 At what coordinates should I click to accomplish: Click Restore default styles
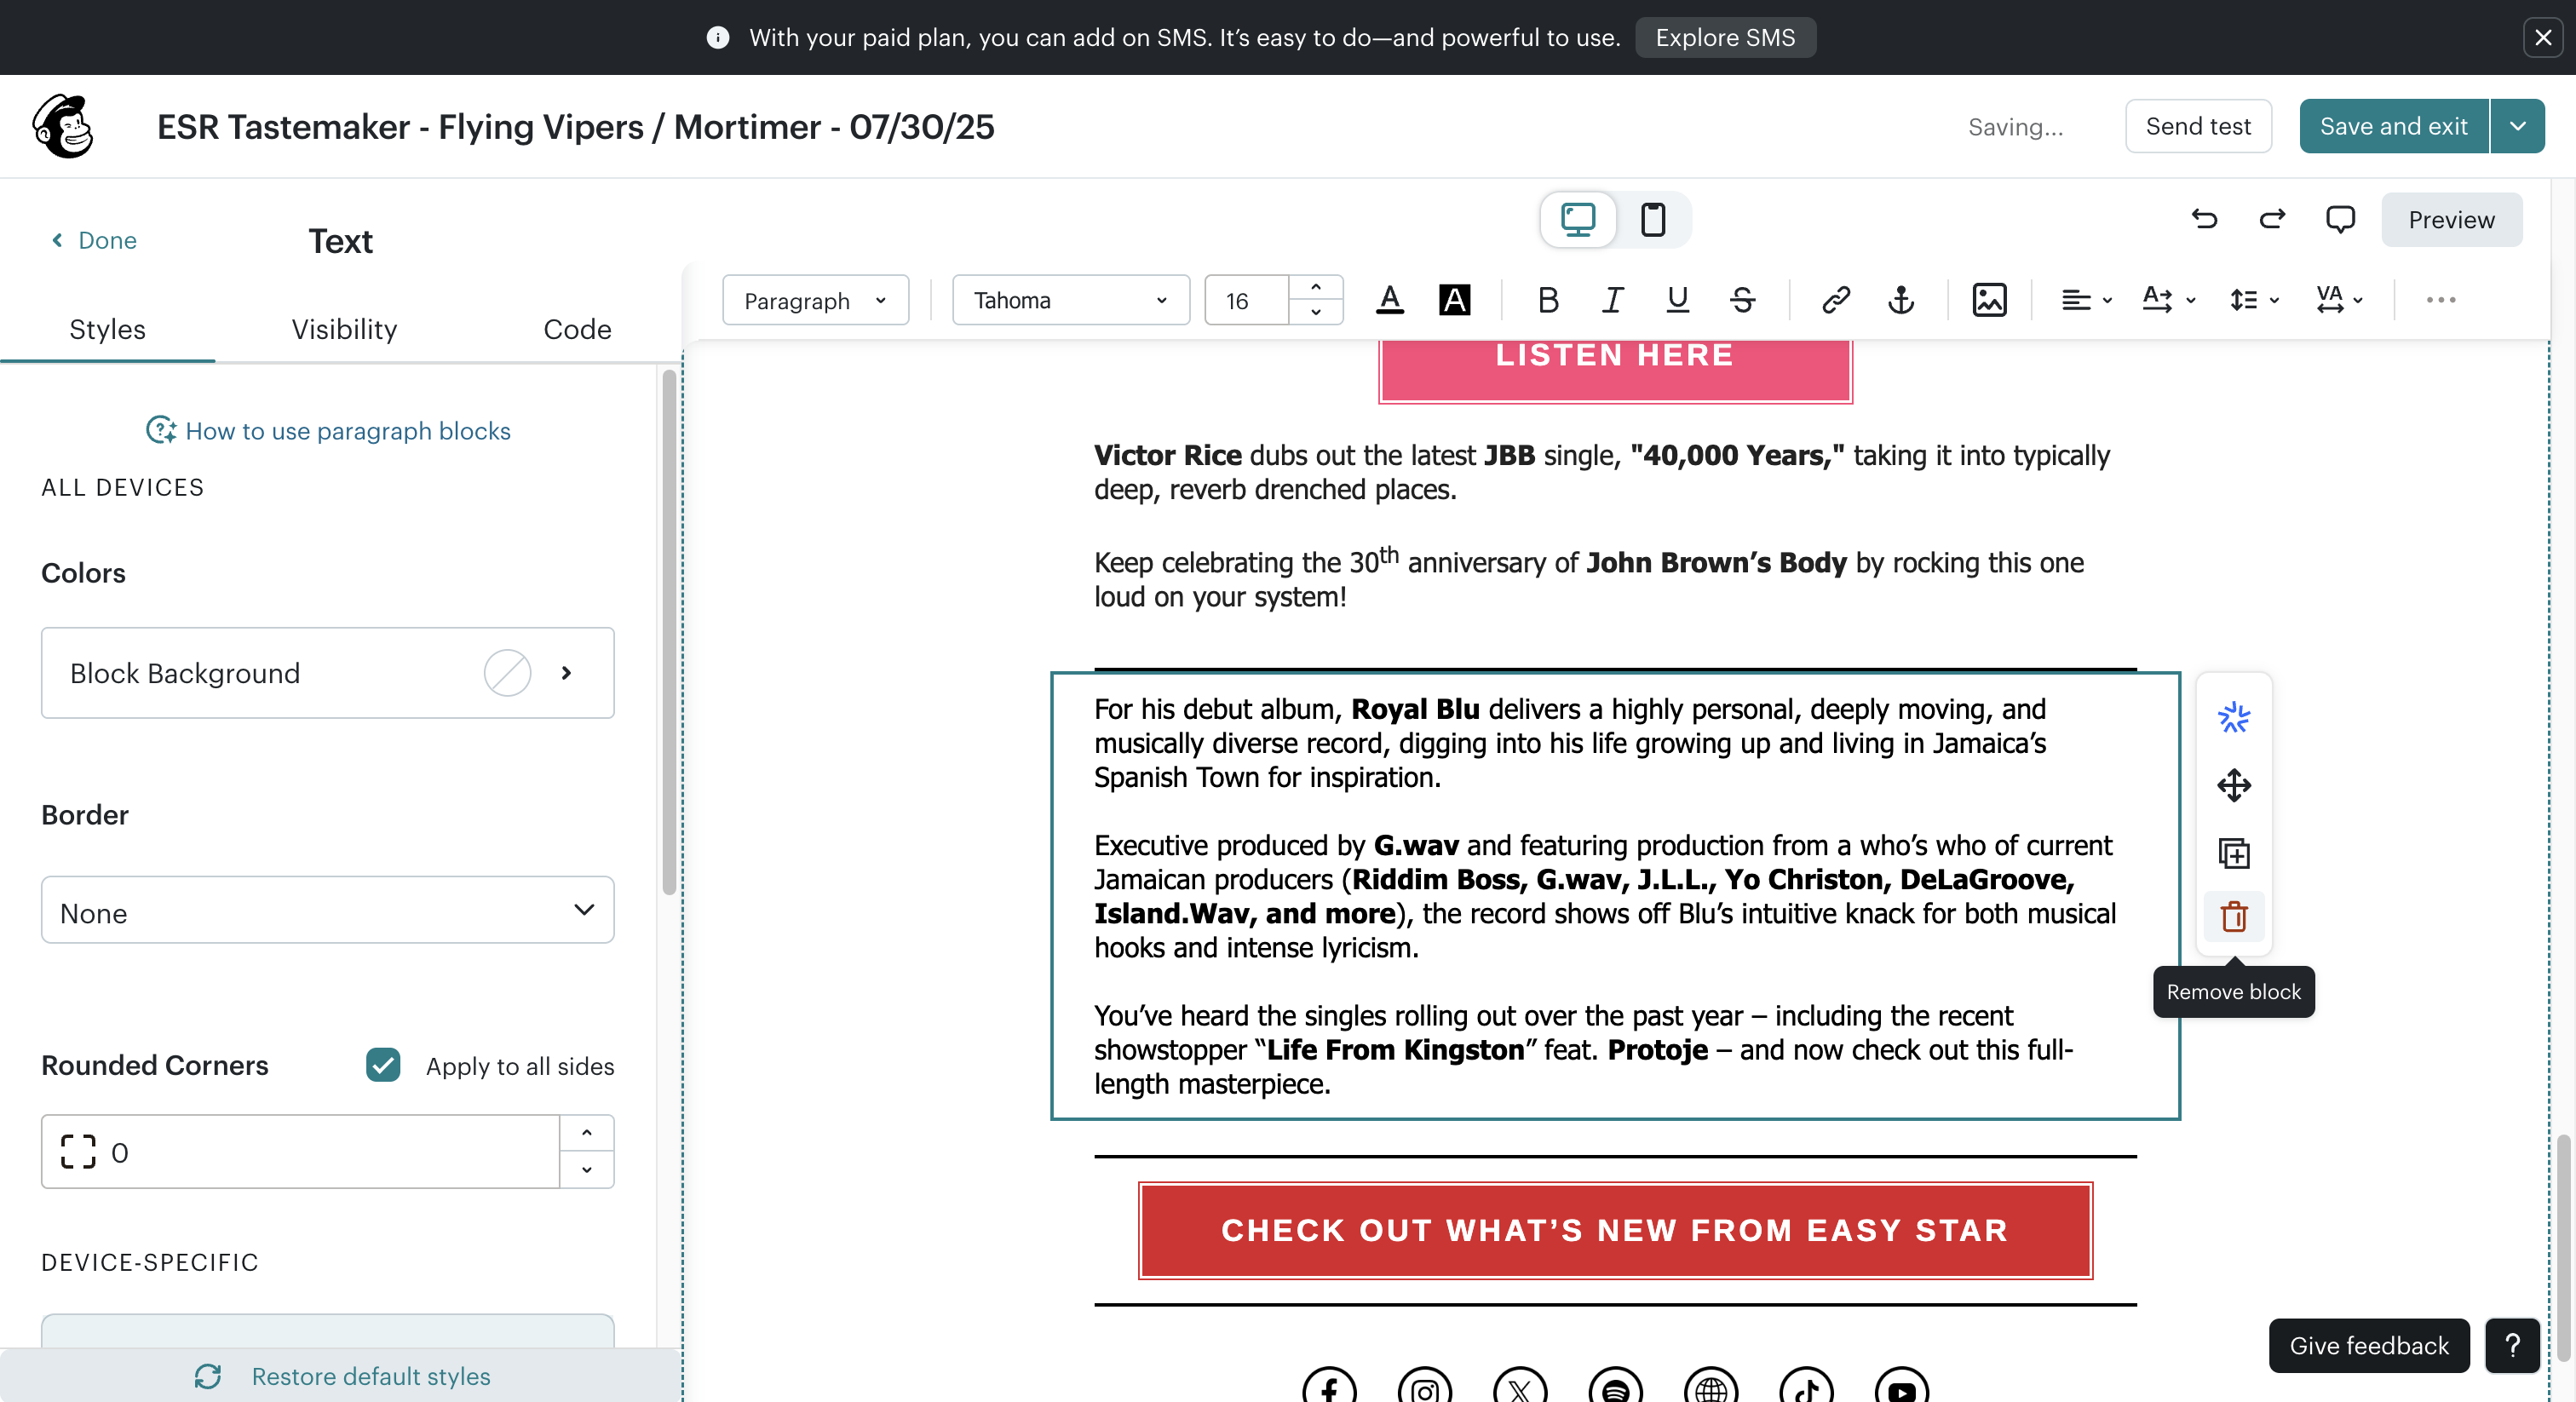tap(342, 1376)
